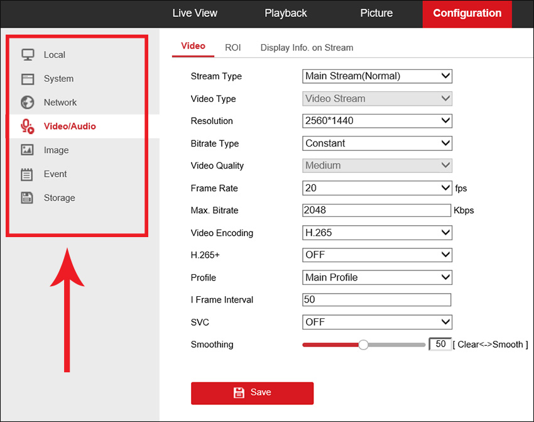Click the System window icon
The image size is (534, 422).
[x=28, y=79]
